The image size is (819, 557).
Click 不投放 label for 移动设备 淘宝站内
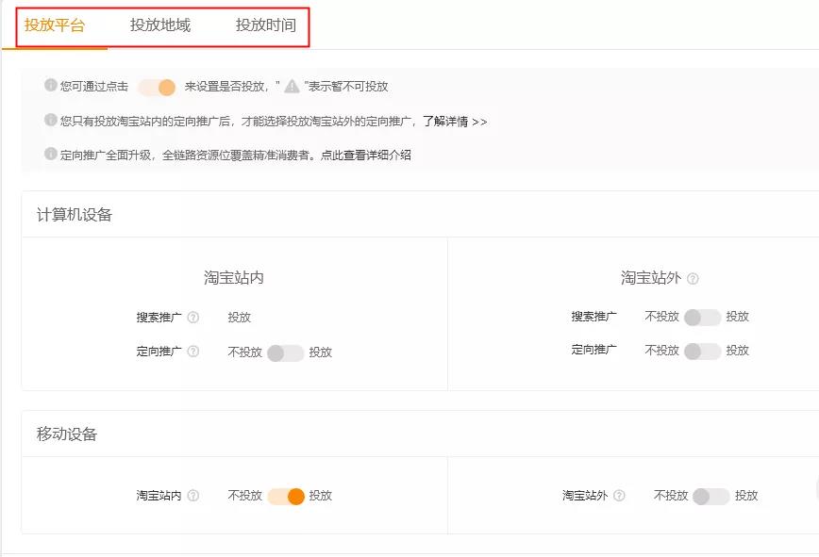tap(245, 496)
